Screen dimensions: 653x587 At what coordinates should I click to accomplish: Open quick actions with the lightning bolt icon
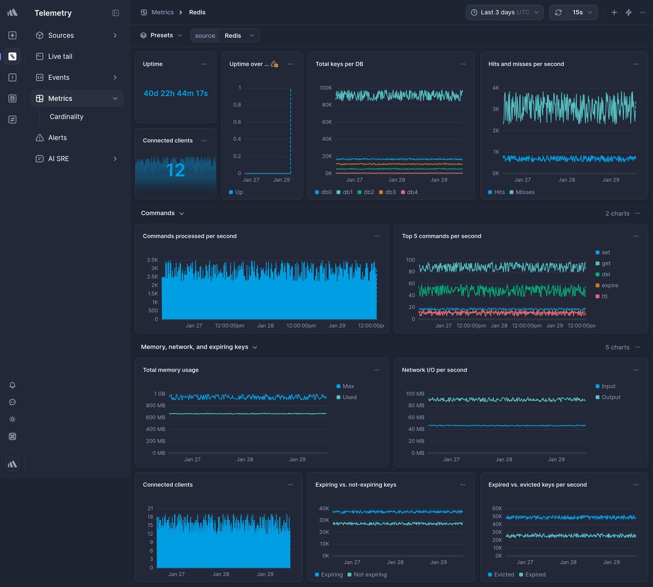[x=628, y=12]
